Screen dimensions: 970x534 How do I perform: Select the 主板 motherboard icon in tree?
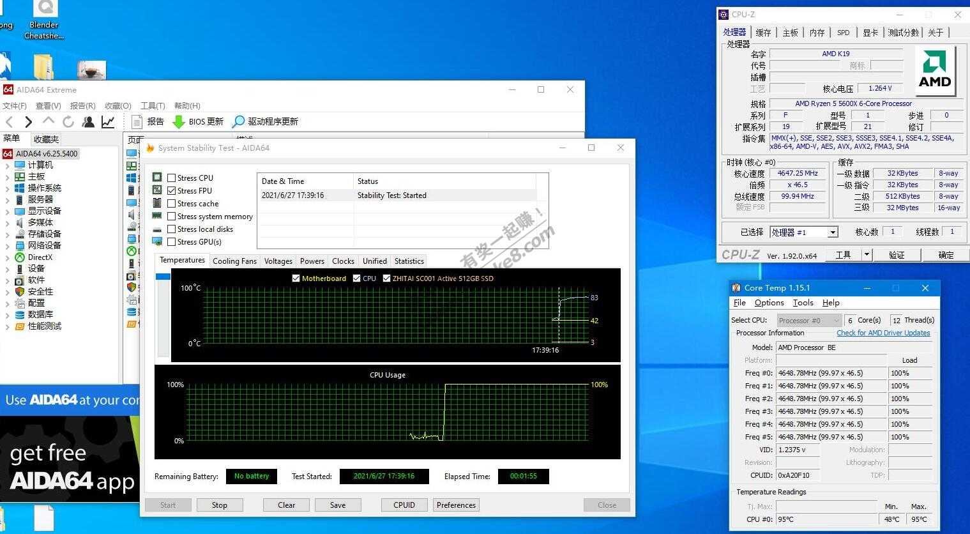point(20,176)
